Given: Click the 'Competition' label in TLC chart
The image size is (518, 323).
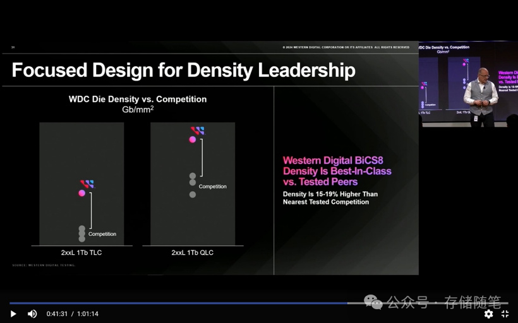Looking at the screenshot, I should tap(102, 234).
